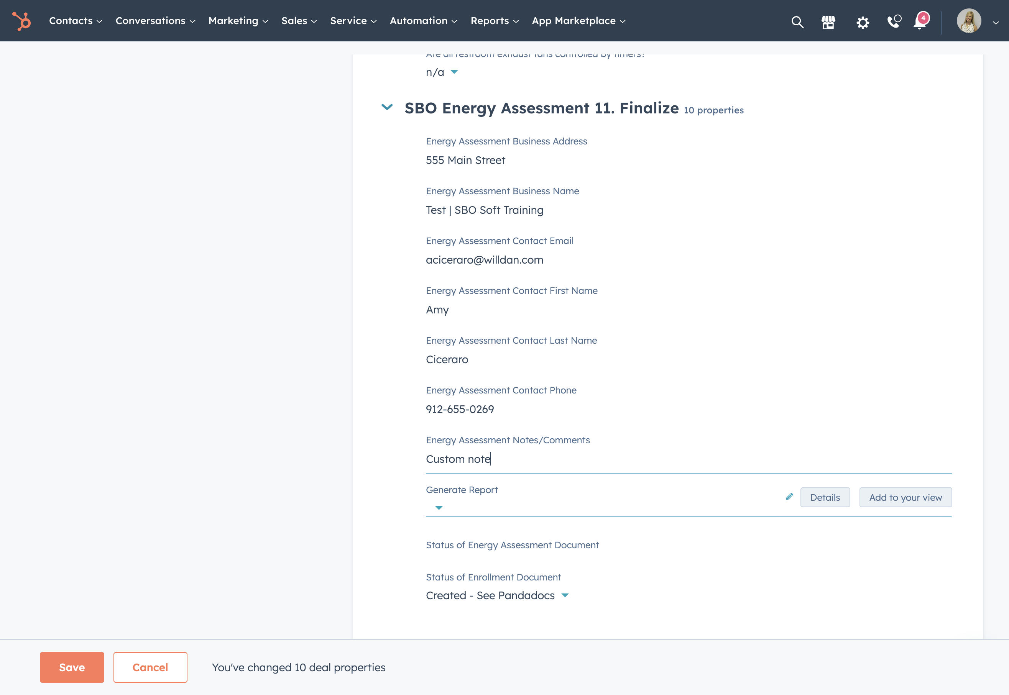Image resolution: width=1009 pixels, height=695 pixels.
Task: Open the calling phone icon
Action: pyautogui.click(x=894, y=21)
